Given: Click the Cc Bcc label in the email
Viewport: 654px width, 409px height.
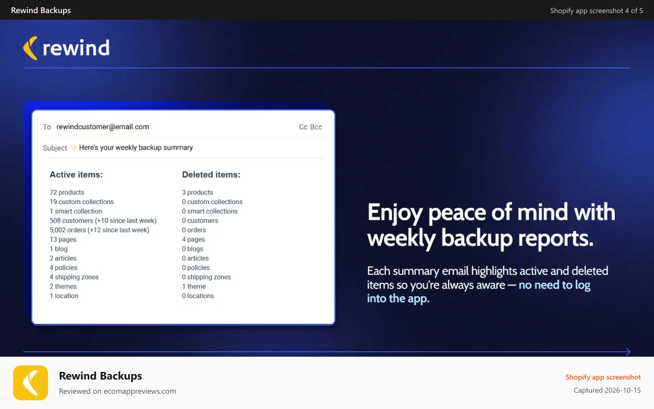Looking at the screenshot, I should (x=311, y=127).
